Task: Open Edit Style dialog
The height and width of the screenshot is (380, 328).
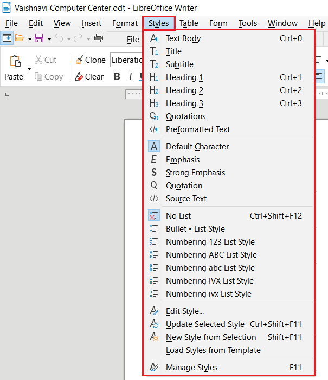Action: tap(229, 311)
